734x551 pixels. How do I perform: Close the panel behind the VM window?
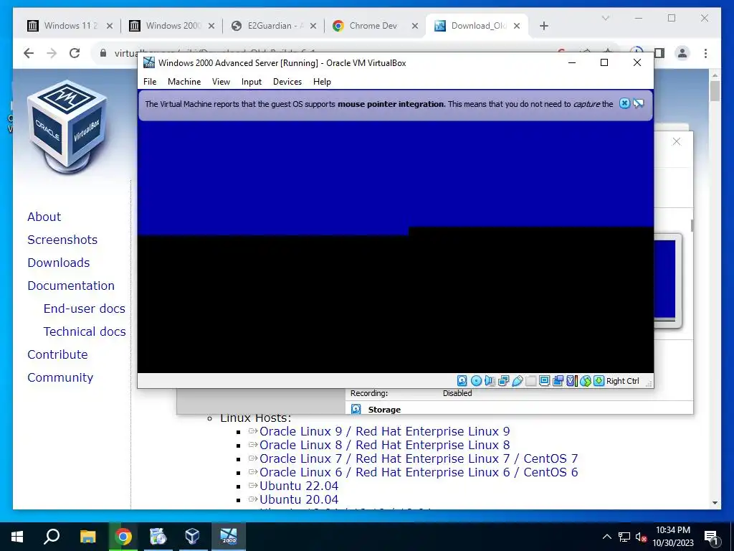(x=677, y=141)
